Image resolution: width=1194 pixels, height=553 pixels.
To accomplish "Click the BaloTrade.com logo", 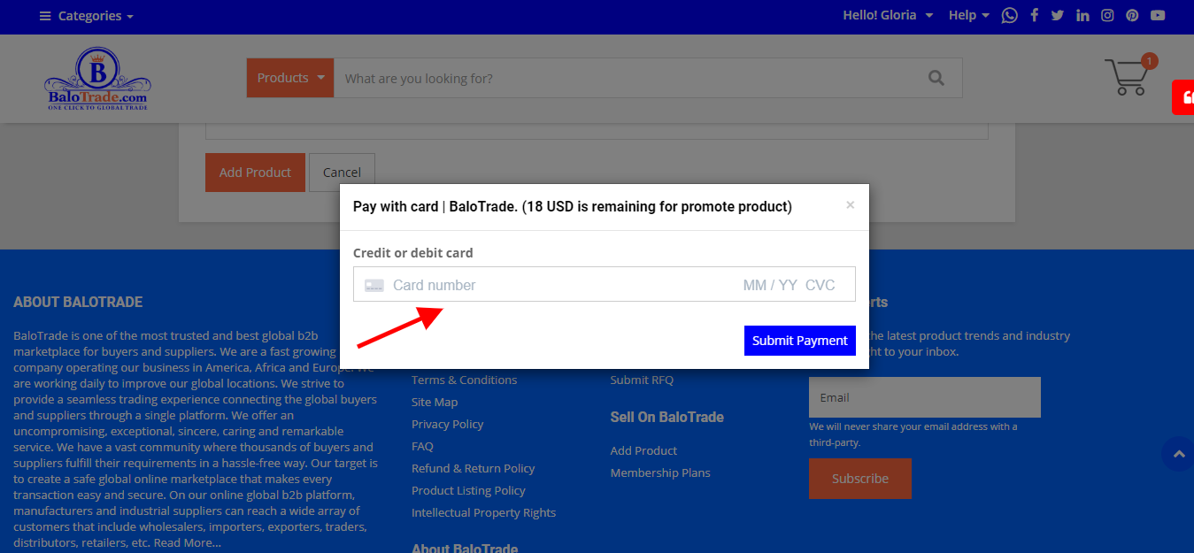I will (x=97, y=79).
